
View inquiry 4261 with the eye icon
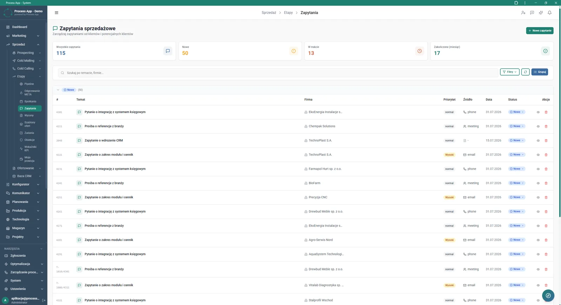(538, 212)
